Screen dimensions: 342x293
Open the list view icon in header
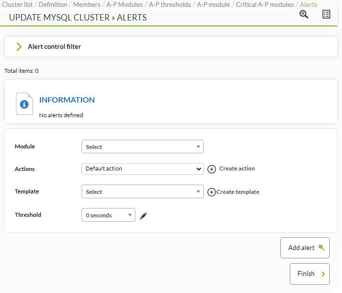326,14
